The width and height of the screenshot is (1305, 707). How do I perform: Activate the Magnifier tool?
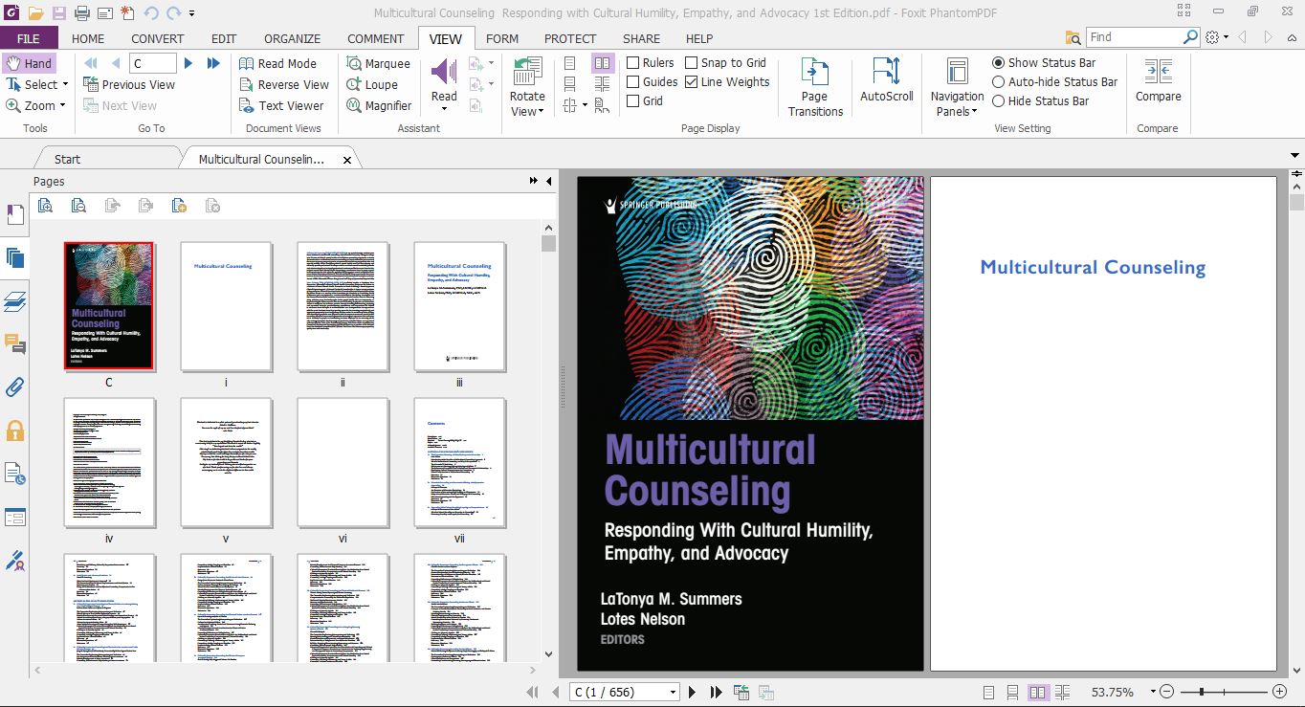click(x=379, y=105)
